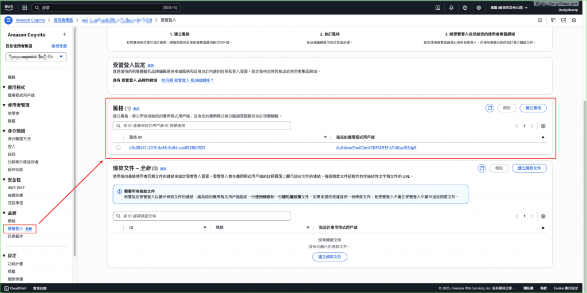The width and height of the screenshot is (587, 293).
Task: Open 應用程式用戶端 in the sidebar
Action: click(21, 95)
